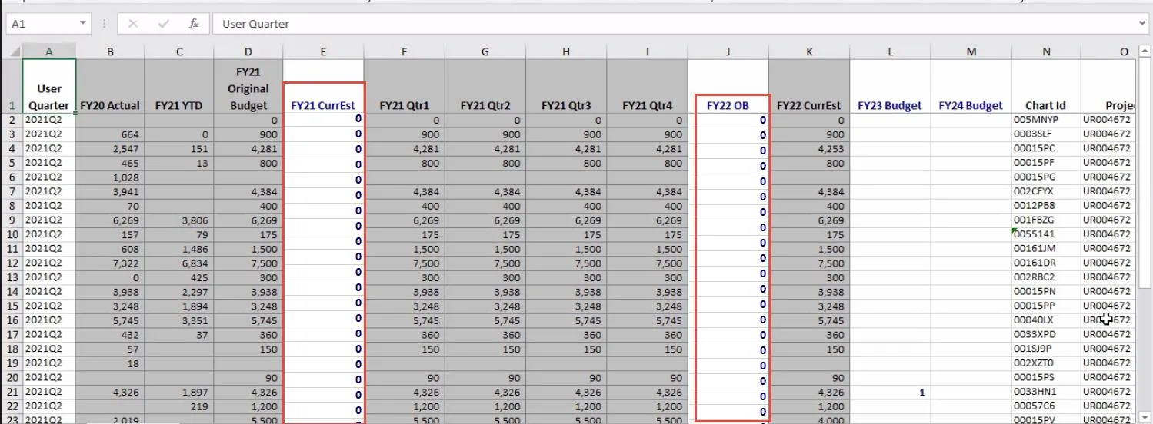Click FY21 YTD value 1,897
This screenshot has height=424, width=1153.
coord(179,392)
